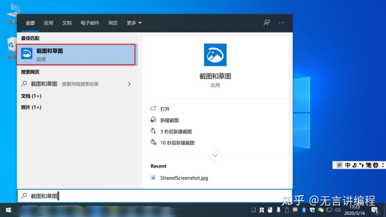This screenshot has height=217, width=386.
Task: Switch to the 电子邮件 search tab
Action: coord(90,23)
